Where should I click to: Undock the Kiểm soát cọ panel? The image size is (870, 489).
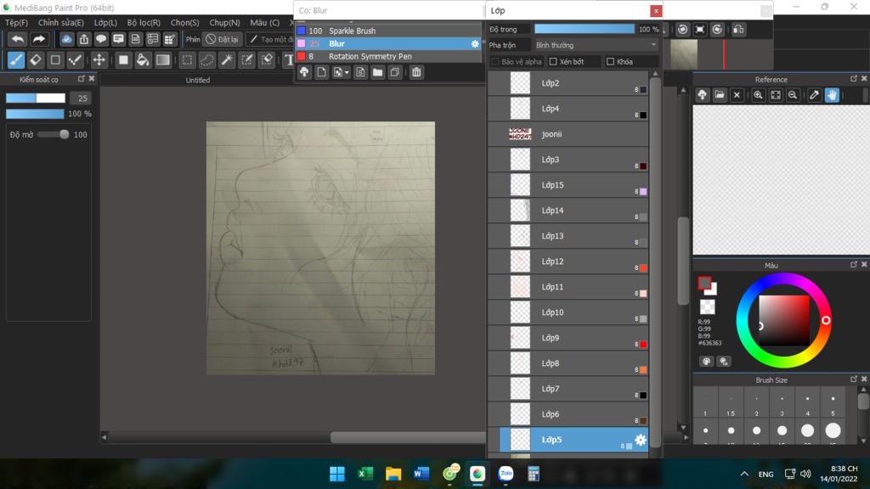pos(81,79)
